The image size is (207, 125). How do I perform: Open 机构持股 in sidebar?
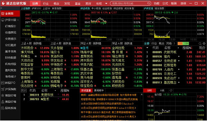[11, 64]
